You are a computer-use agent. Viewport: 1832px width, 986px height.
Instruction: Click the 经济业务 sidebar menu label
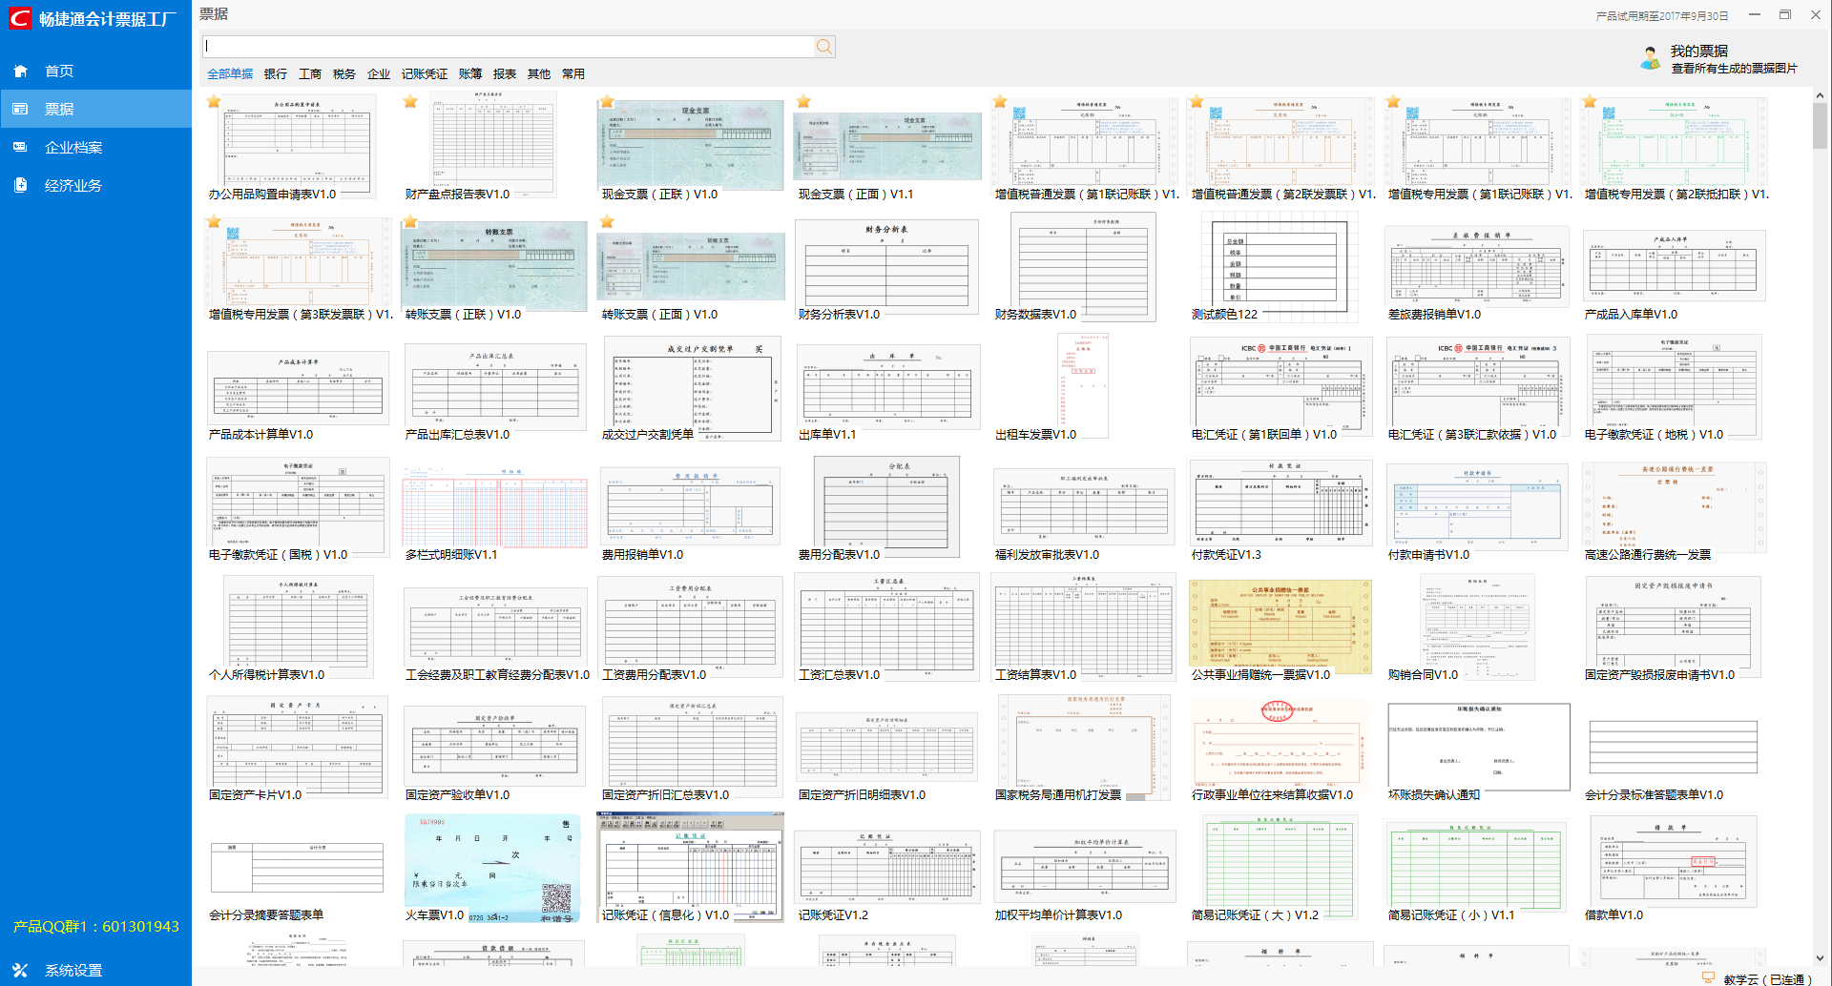pyautogui.click(x=73, y=185)
